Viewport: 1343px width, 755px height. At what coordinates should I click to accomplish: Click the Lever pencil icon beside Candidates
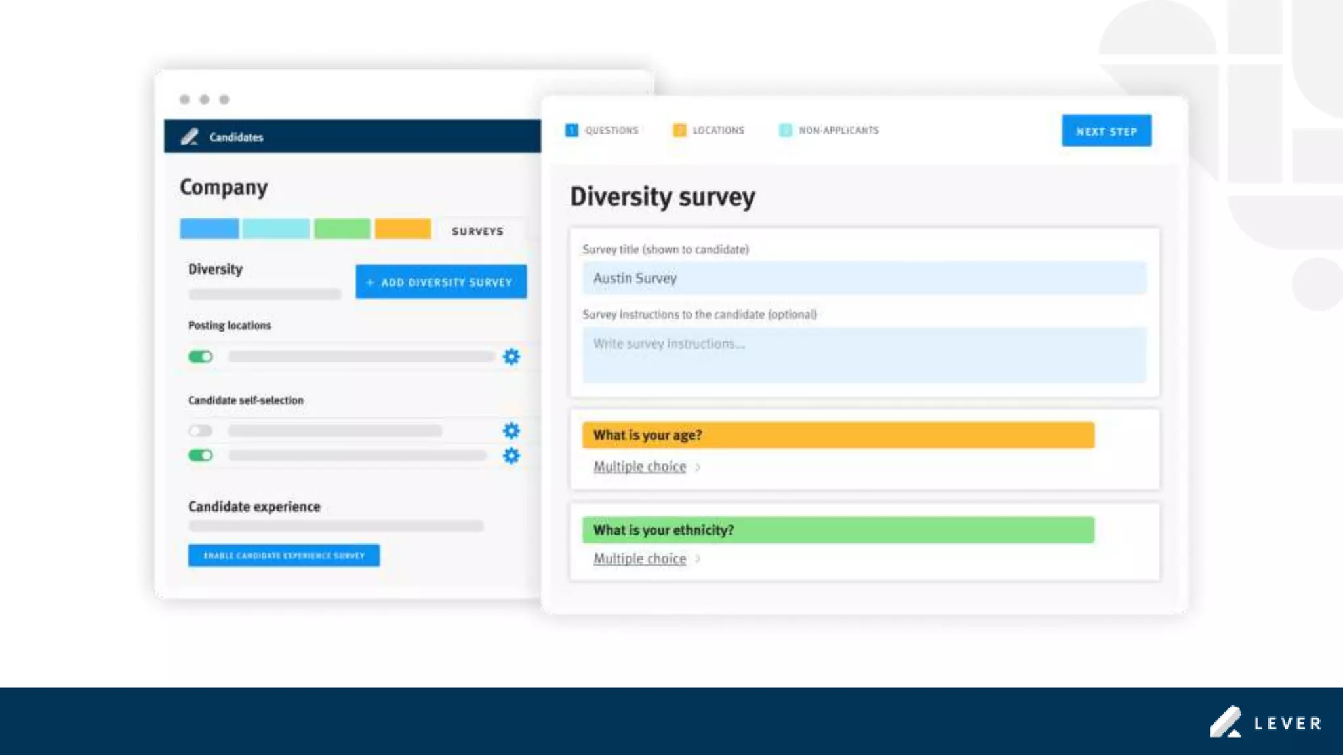190,136
